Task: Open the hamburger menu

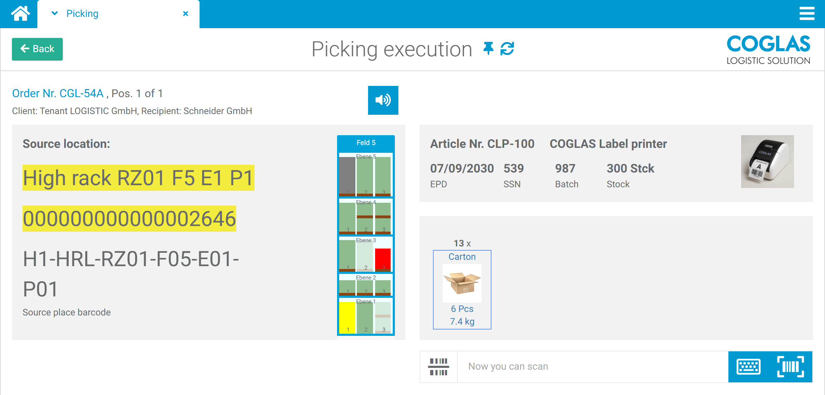Action: point(807,14)
